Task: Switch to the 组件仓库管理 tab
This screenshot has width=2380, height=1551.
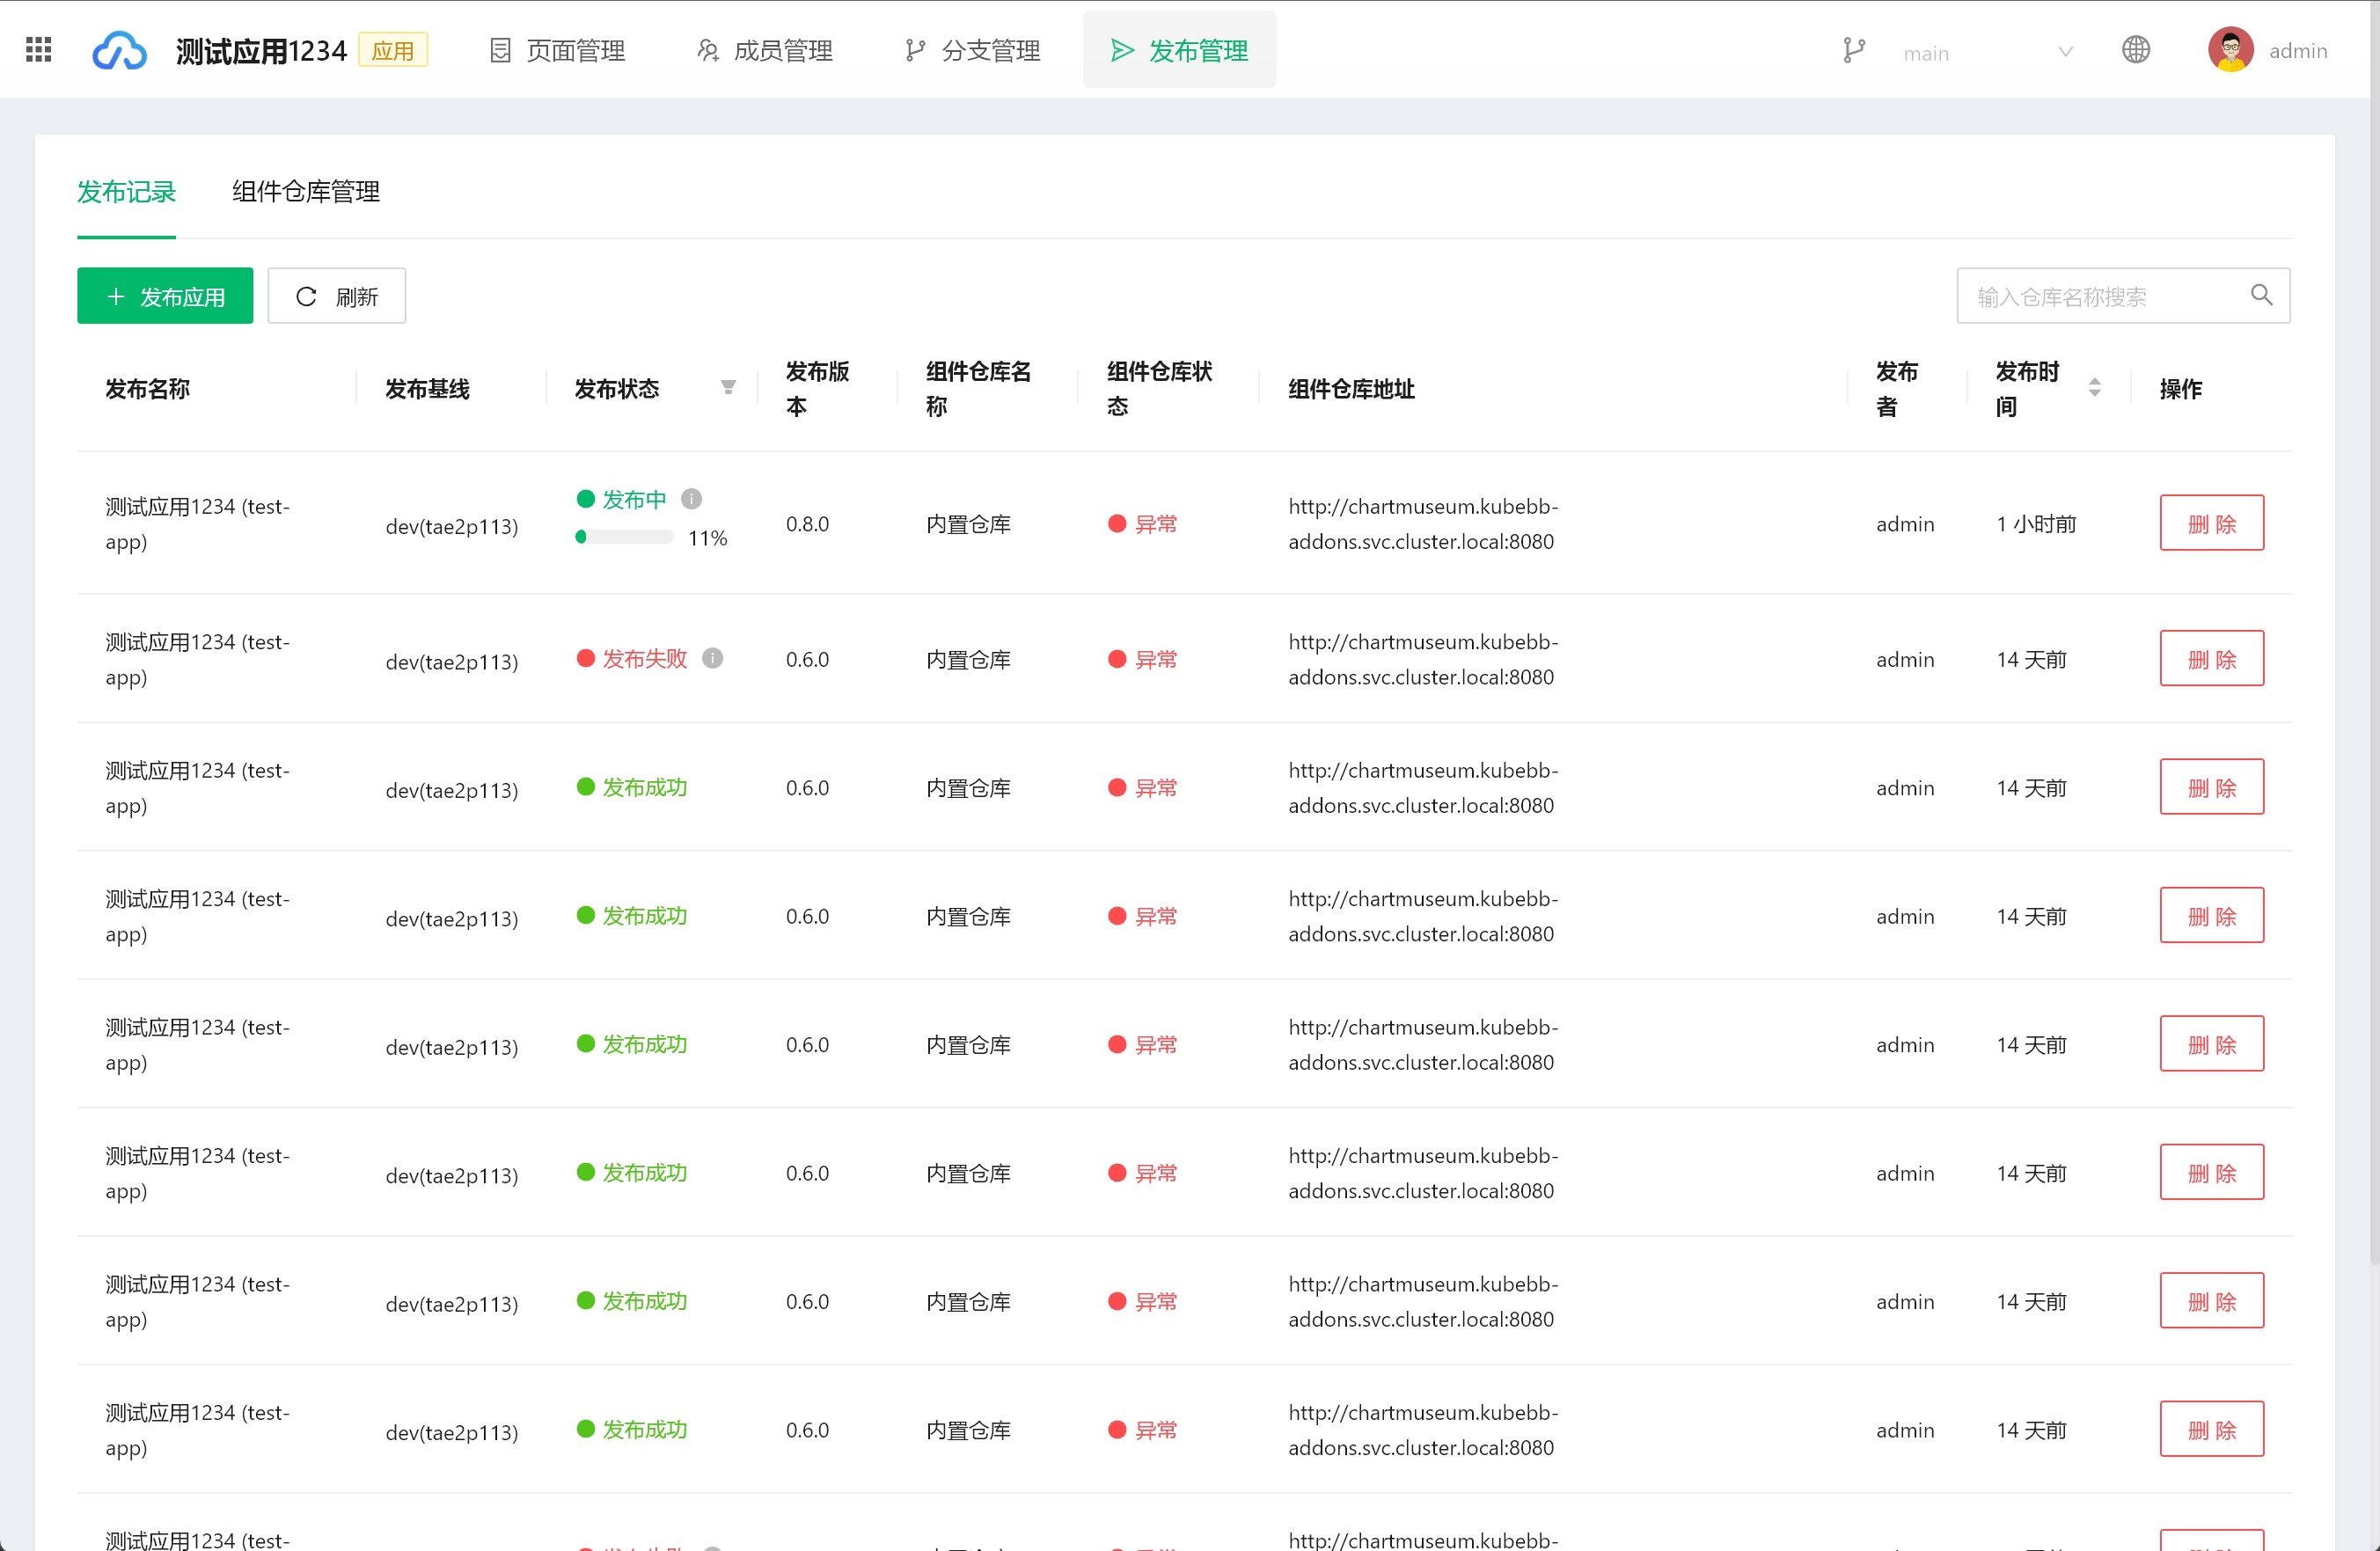Action: coord(306,192)
